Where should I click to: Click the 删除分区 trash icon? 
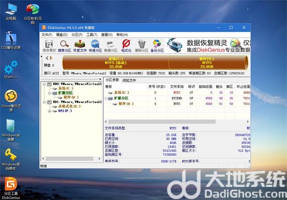point(141,46)
